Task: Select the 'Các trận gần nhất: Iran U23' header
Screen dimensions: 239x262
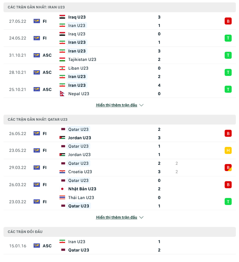Action: (120, 7)
